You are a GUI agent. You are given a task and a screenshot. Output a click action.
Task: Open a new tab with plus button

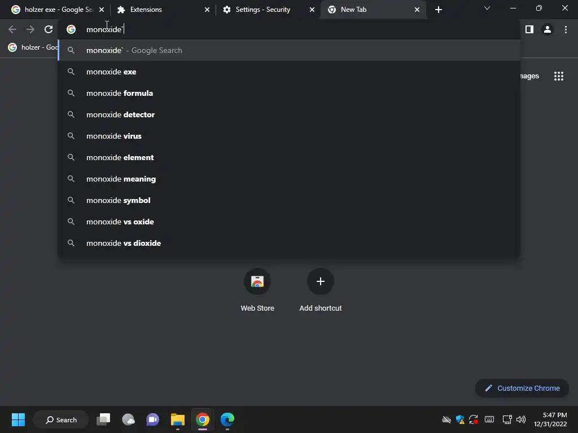(438, 10)
